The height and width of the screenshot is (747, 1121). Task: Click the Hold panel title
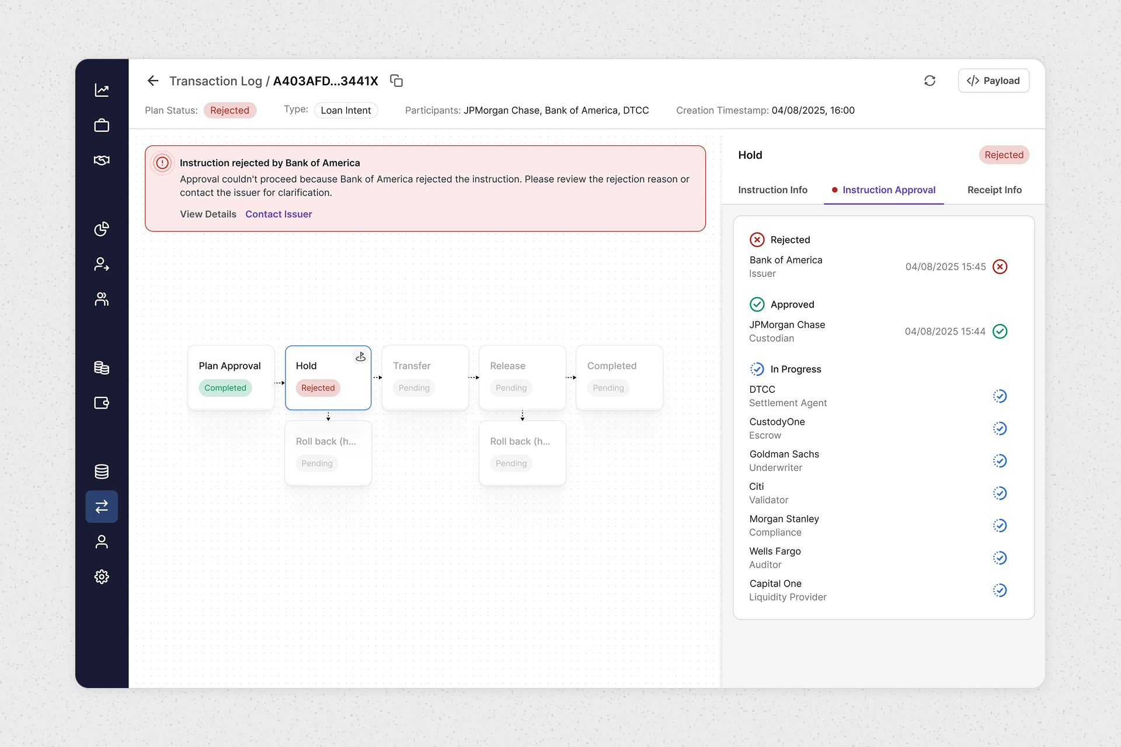pyautogui.click(x=750, y=155)
